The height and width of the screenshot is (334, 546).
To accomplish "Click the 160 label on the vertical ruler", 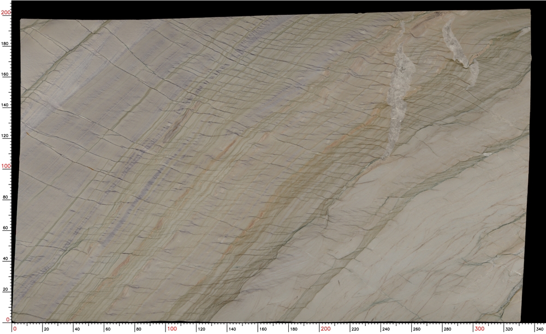I will pos(5,74).
